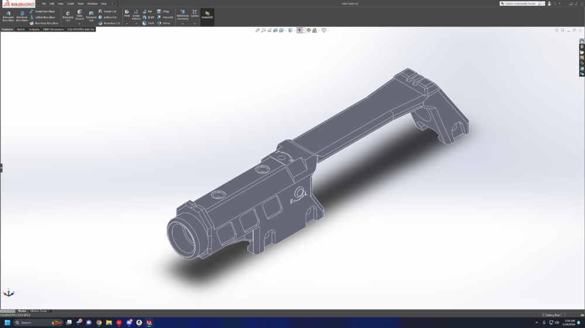Click the Swept Cut tool
This screenshot has width=585, height=328.
click(x=108, y=11)
